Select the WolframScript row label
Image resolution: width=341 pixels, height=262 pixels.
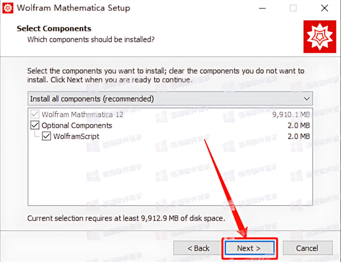tap(76, 136)
